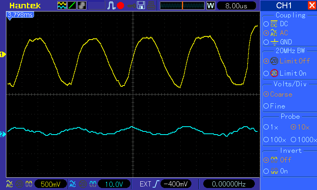Click the 3.798ms trigger position marker
Screen dimensions: 317x190
coord(20,15)
